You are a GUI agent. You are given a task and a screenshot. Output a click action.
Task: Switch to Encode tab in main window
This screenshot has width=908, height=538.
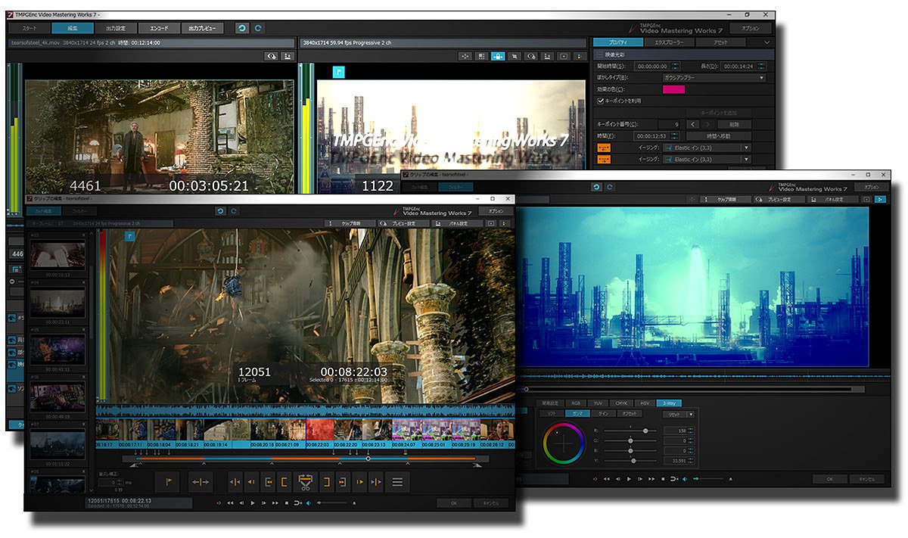[160, 28]
